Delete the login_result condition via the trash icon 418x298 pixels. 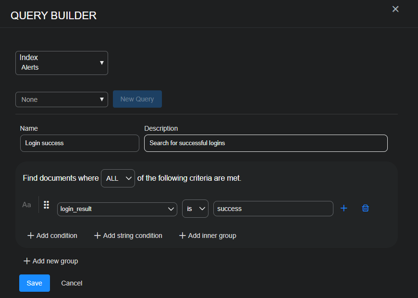[x=365, y=208]
